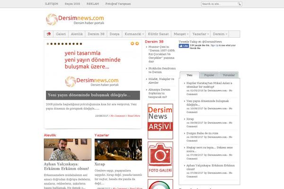Open Heştay serri ra tepia sidebar link

(209, 149)
